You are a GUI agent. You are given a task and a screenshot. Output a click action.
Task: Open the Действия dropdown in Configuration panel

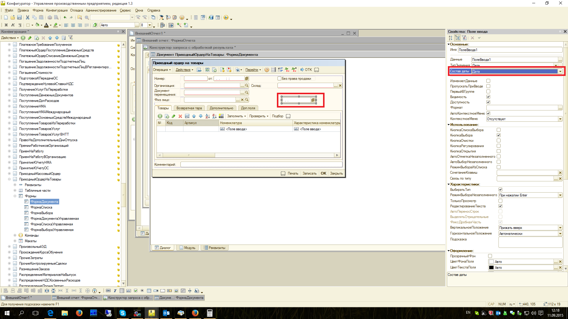click(10, 38)
